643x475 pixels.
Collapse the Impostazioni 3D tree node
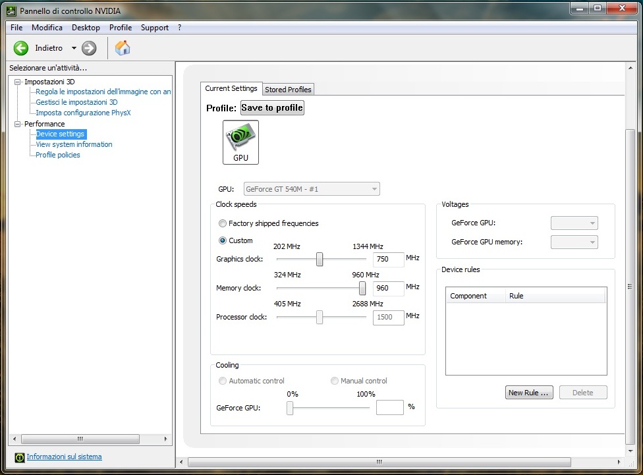17,82
